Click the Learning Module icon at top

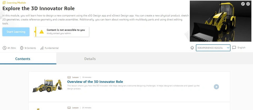(4, 3)
